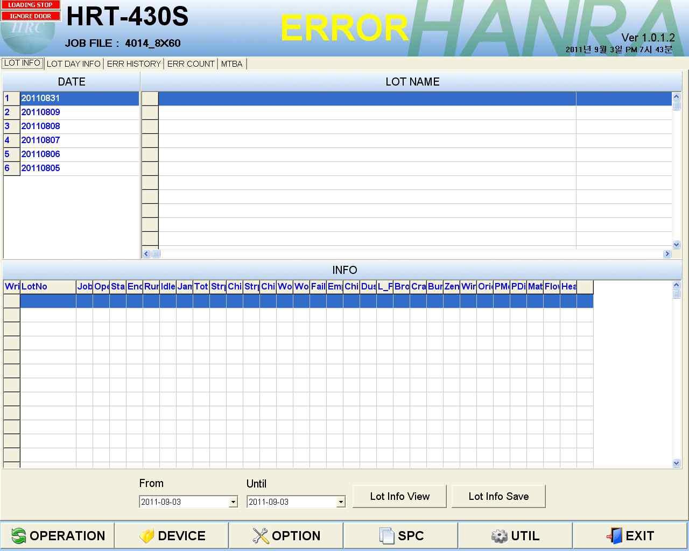Screen dimensions: 689x551
Task: Click the Wri column header
Action: click(12, 287)
